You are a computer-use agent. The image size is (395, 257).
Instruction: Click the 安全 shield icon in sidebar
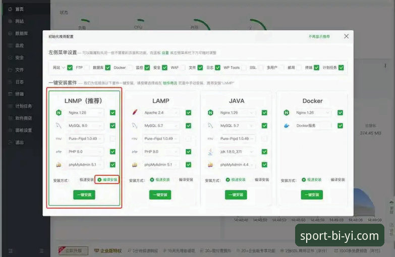tap(10, 57)
